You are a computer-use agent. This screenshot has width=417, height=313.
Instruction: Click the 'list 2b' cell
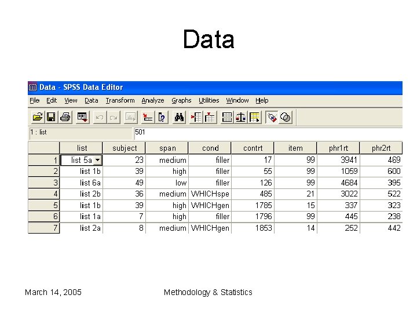(82, 194)
